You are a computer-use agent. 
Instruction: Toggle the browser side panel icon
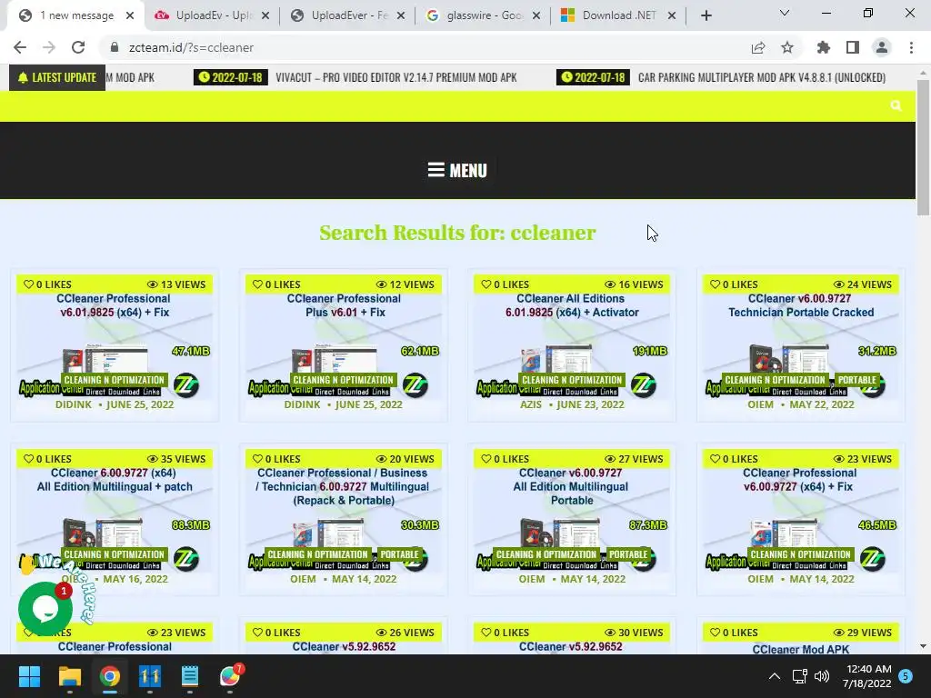coord(853,47)
